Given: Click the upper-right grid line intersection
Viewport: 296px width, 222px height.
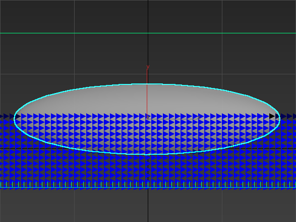Looking at the screenshot, I should coord(222,74).
